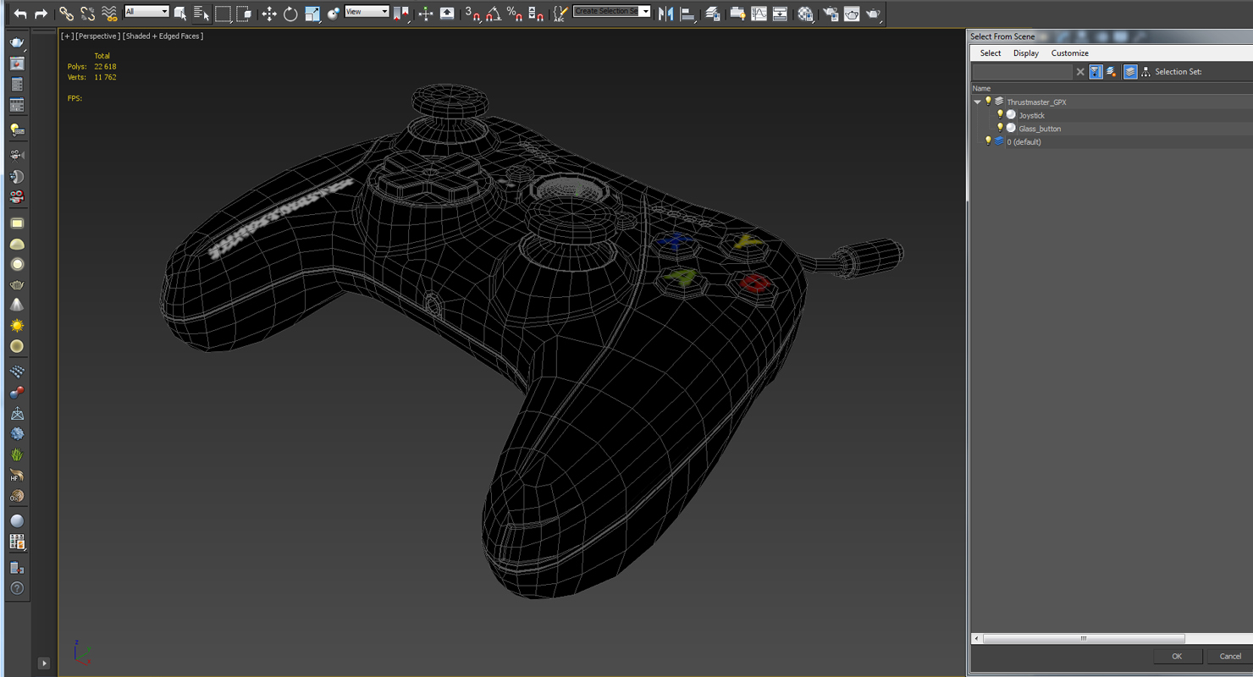This screenshot has width=1253, height=677.
Task: Select the Joystick object in list
Action: click(1032, 116)
